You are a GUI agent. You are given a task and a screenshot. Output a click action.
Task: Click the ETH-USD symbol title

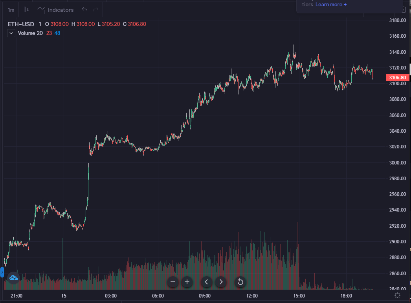[21, 24]
